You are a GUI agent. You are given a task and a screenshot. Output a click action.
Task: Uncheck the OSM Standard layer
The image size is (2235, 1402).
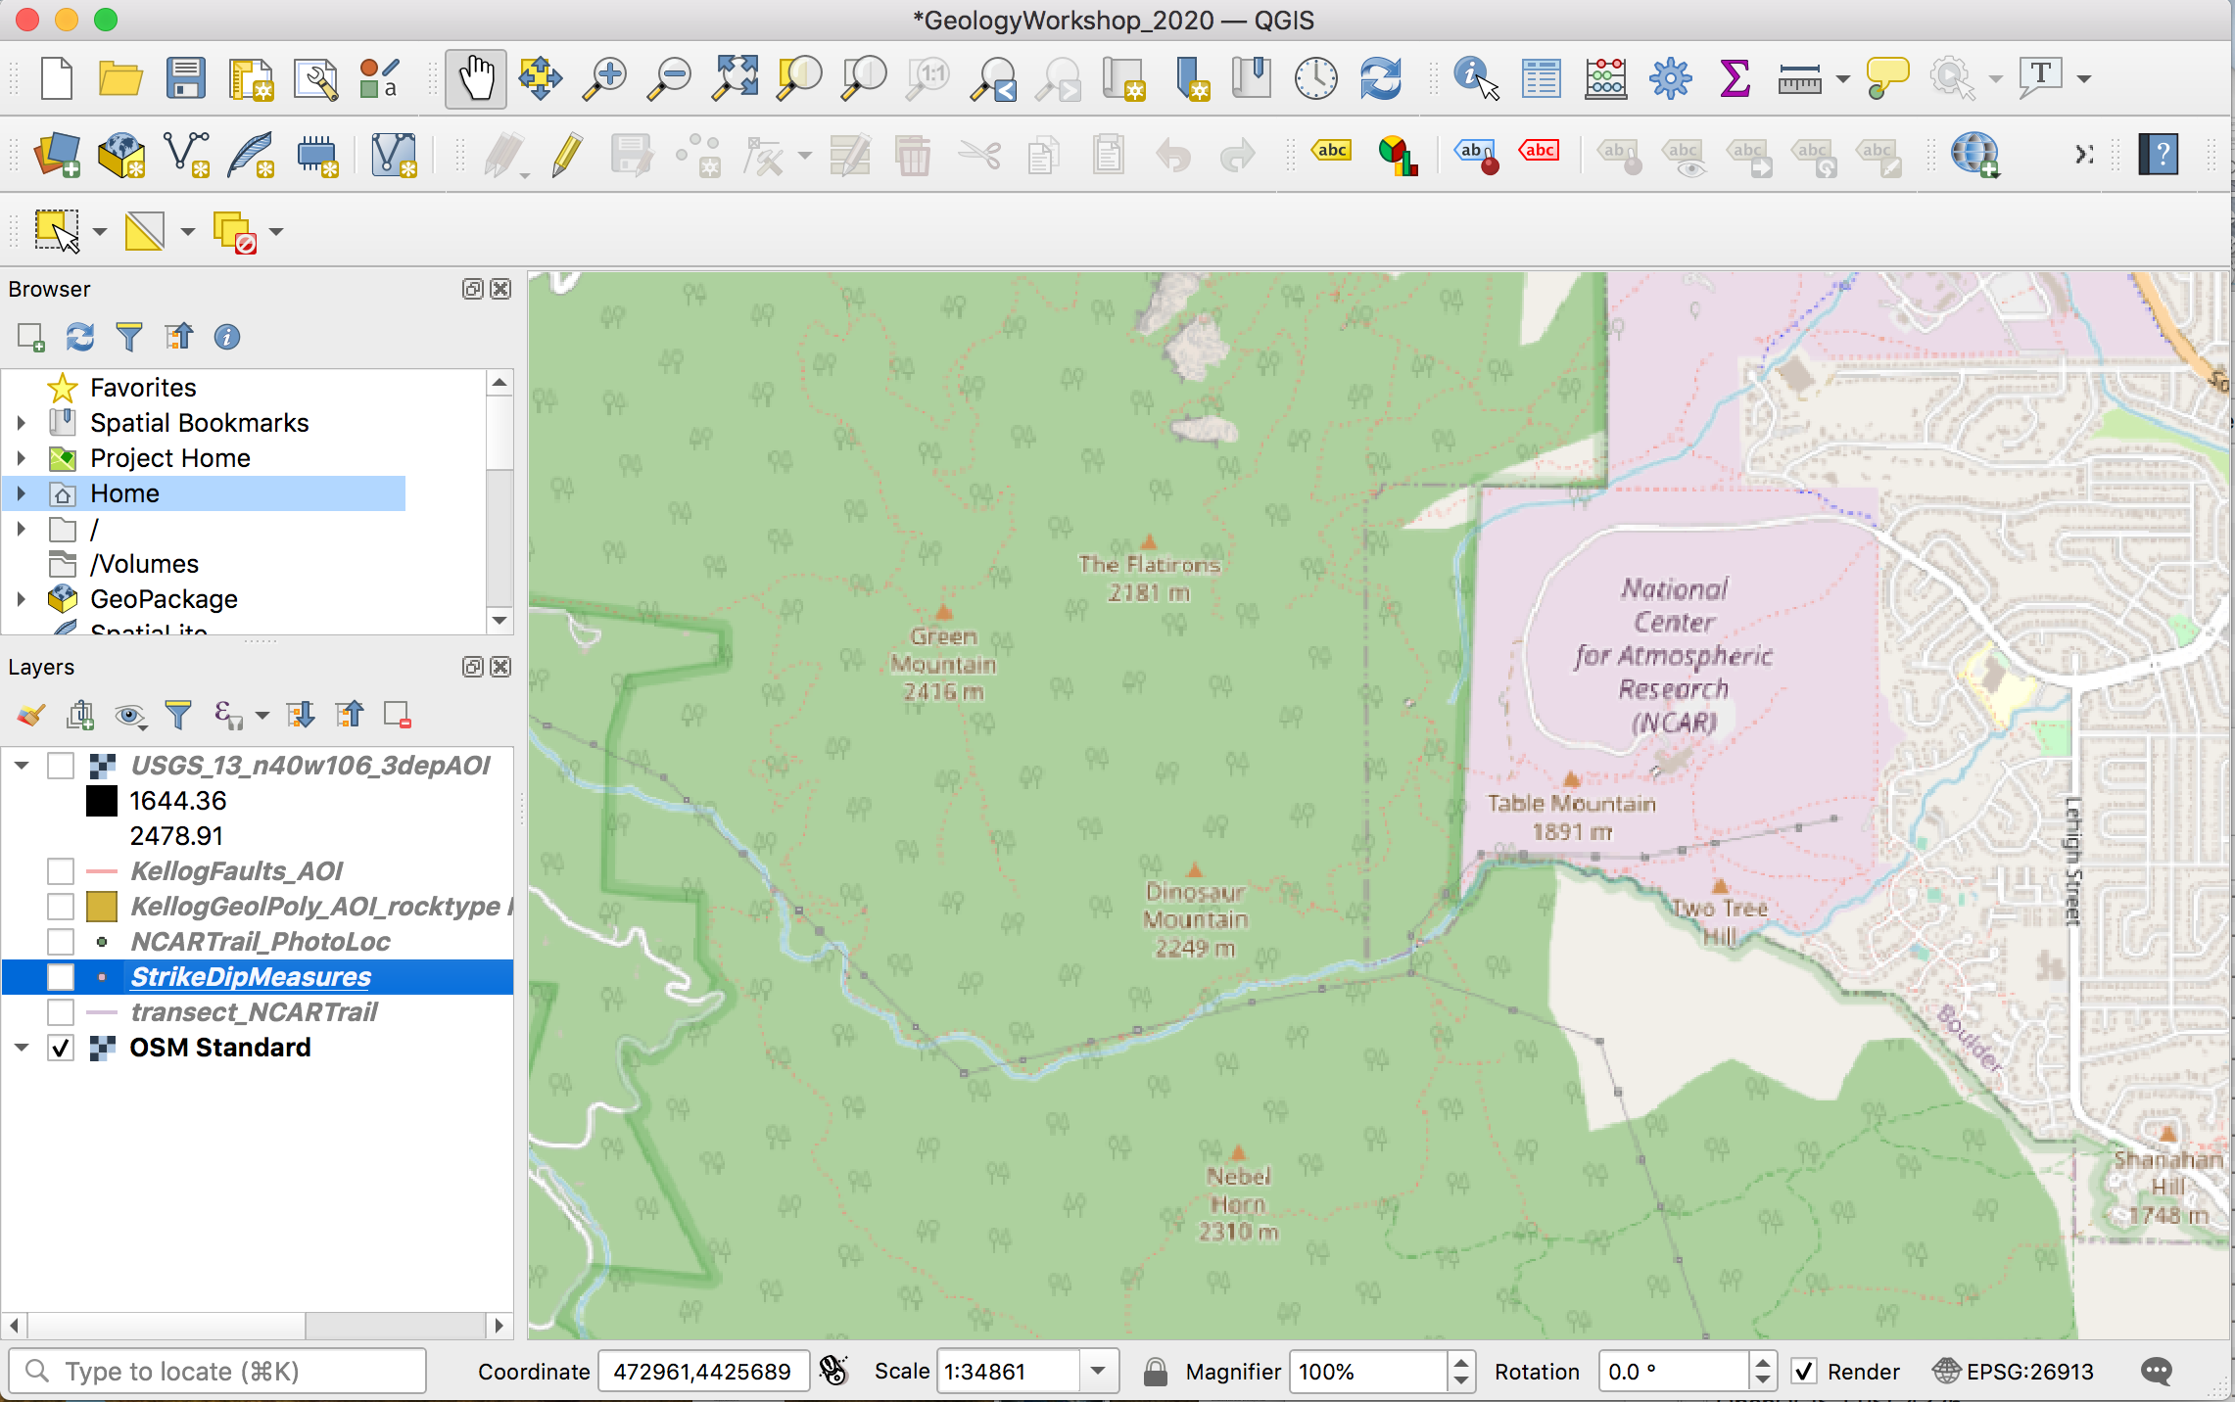pos(61,1048)
